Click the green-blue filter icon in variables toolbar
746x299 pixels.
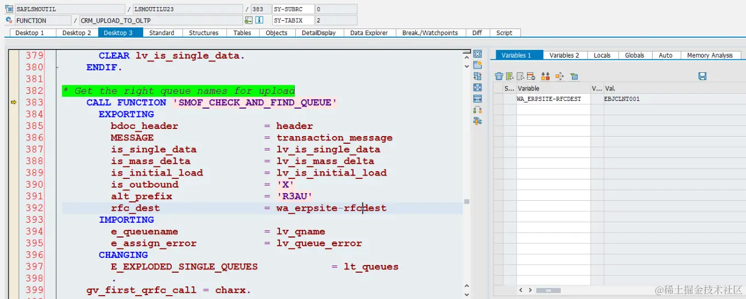pos(574,76)
